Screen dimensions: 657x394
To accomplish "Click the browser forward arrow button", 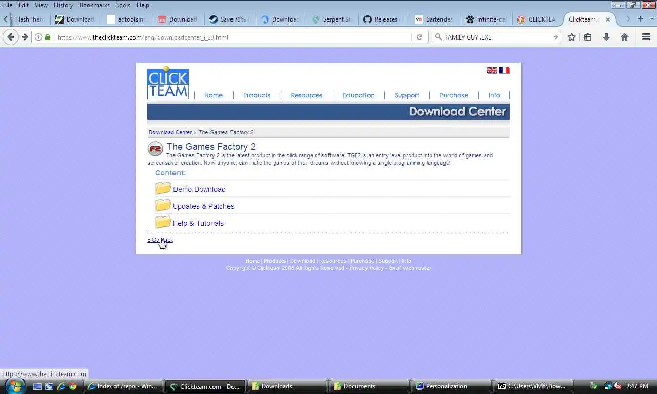I will pyautogui.click(x=24, y=37).
